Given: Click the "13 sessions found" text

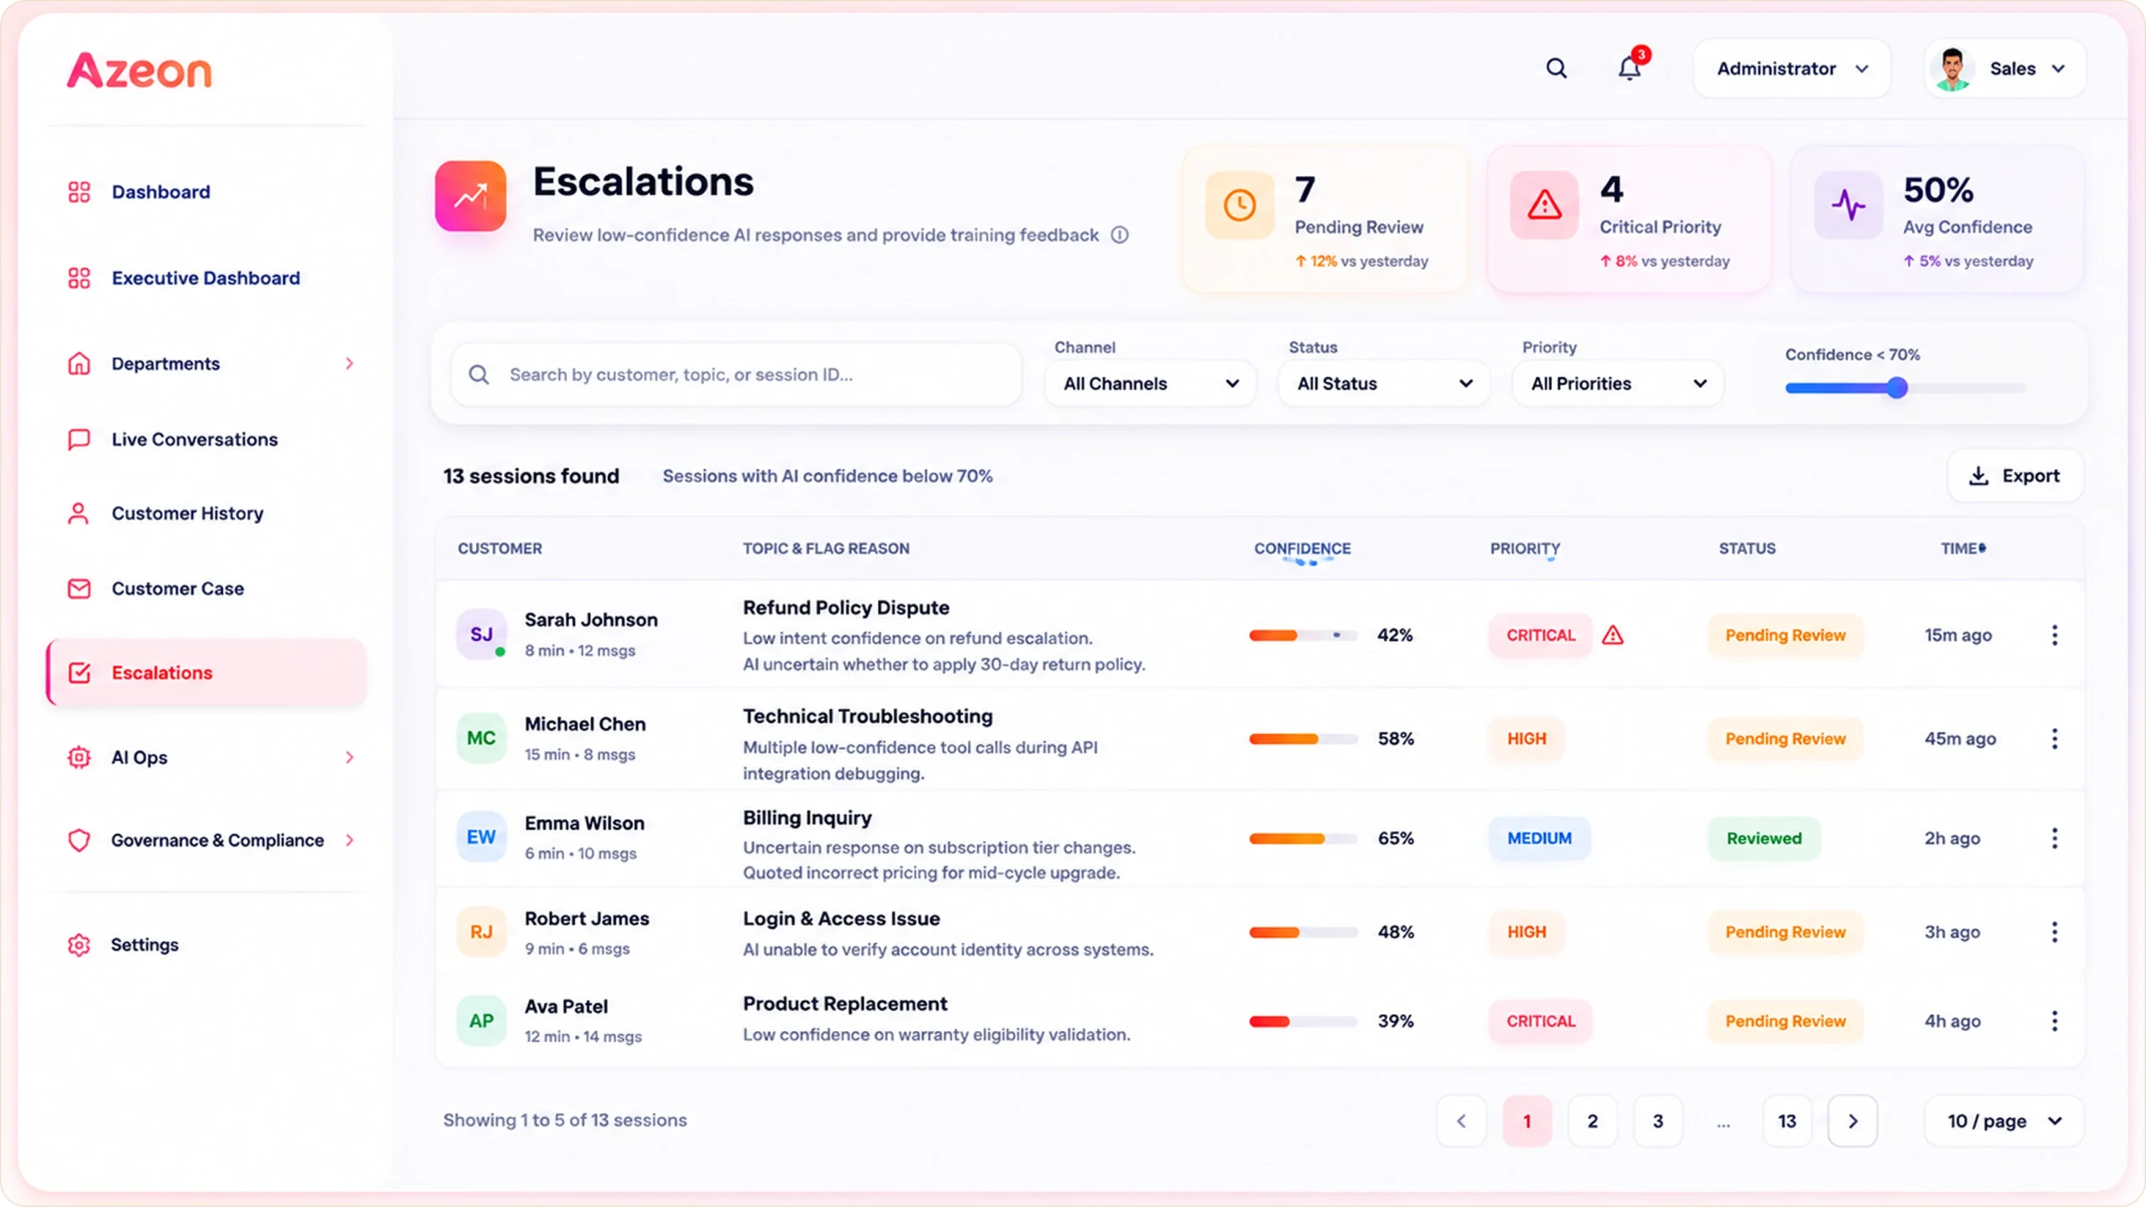Looking at the screenshot, I should tap(531, 476).
